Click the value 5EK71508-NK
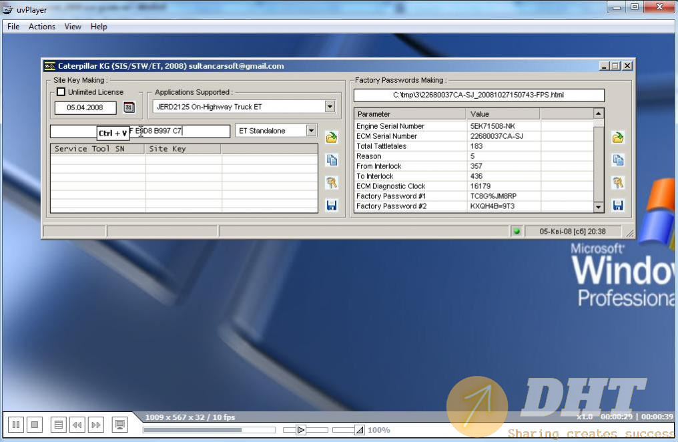This screenshot has height=442, width=678. (x=492, y=126)
